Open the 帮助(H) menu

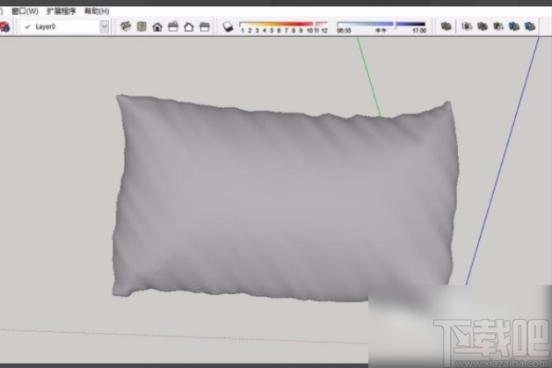point(97,11)
